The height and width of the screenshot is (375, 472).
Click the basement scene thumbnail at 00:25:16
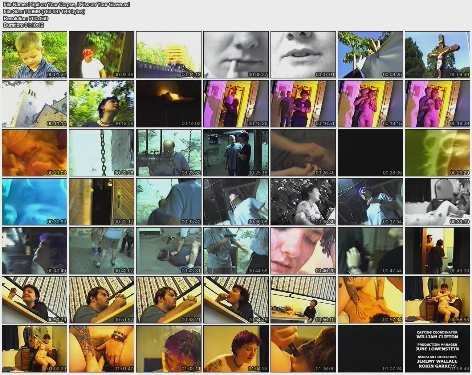236,153
